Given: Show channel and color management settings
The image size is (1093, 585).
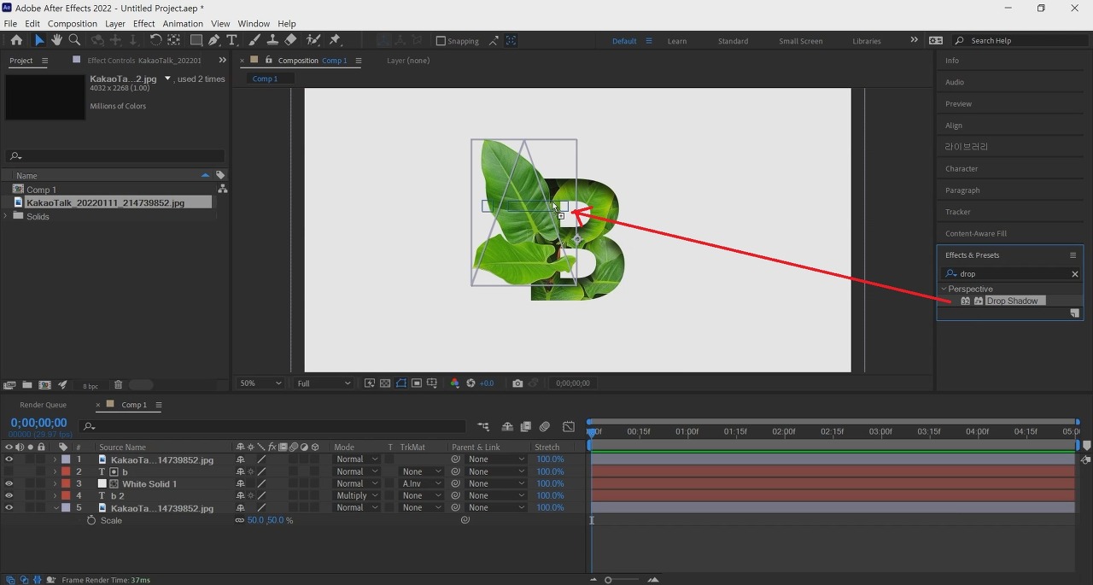Looking at the screenshot, I should coord(454,383).
